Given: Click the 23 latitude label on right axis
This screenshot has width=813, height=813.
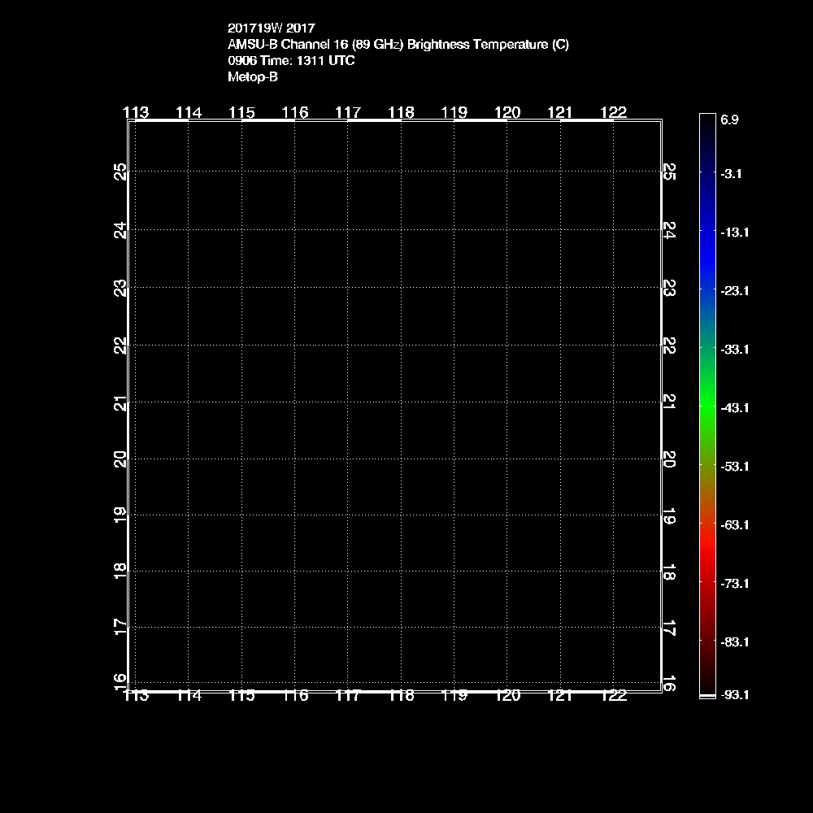Looking at the screenshot, I should [x=669, y=288].
